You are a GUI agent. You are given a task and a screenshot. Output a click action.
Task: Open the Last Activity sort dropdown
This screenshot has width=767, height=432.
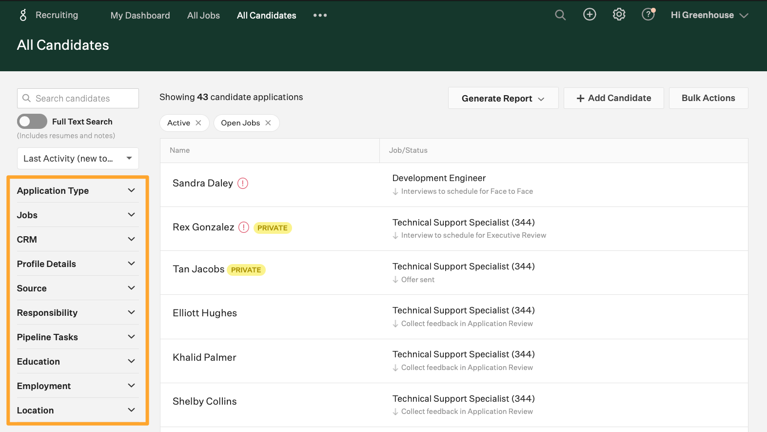(x=78, y=159)
